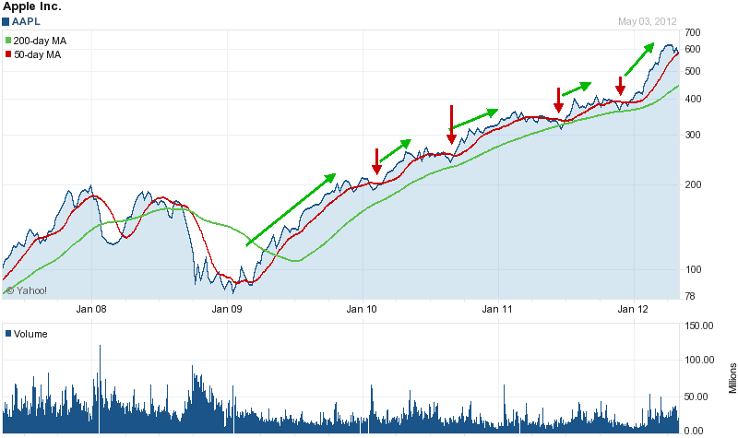Click the blue AAPL legend swatch

click(6, 21)
